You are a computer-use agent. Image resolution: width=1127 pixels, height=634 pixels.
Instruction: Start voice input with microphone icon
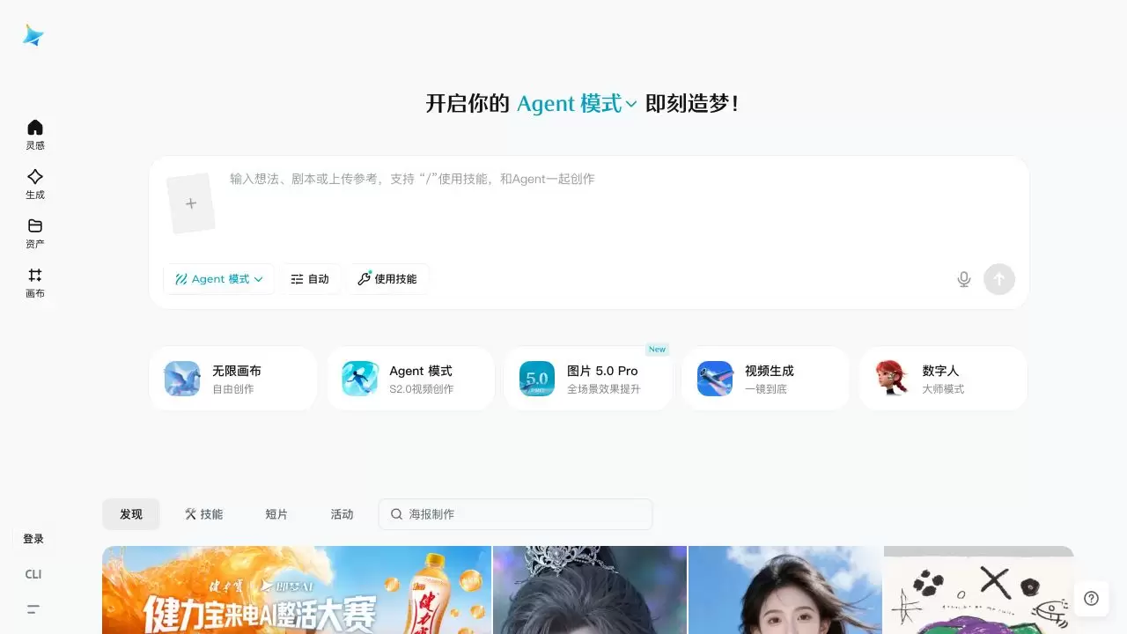tap(964, 279)
